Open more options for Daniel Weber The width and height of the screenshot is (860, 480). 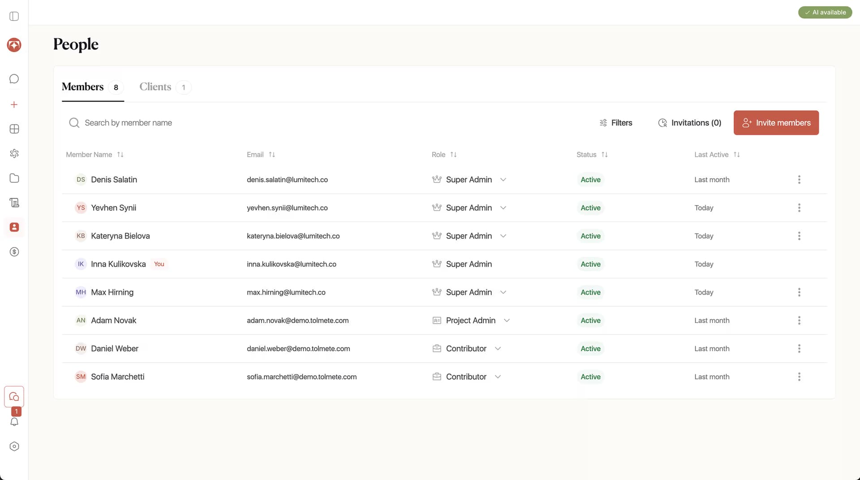click(x=799, y=349)
